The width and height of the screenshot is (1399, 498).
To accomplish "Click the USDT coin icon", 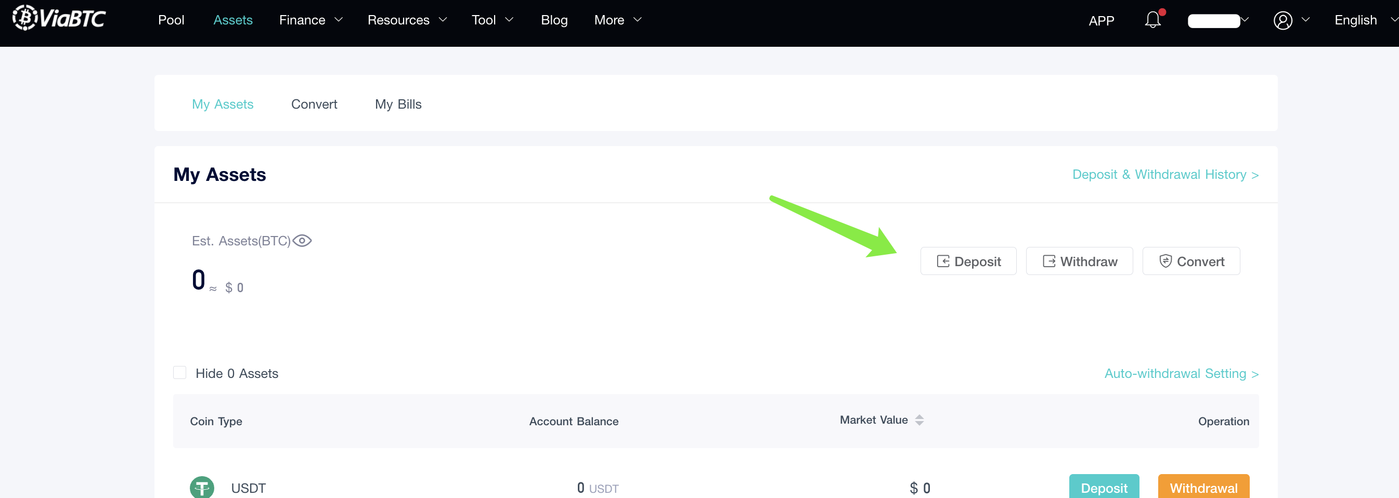I will click(202, 487).
